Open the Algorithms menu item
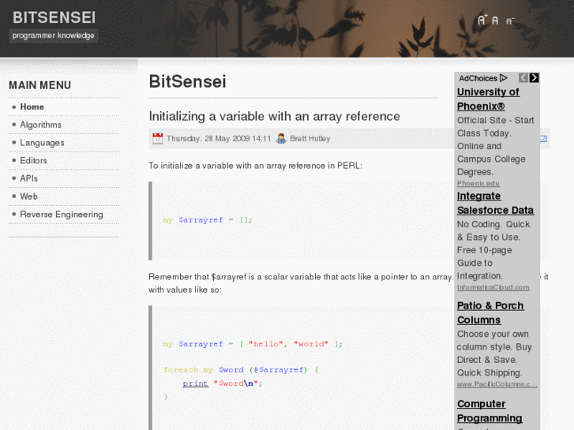This screenshot has width=574, height=430. point(40,125)
